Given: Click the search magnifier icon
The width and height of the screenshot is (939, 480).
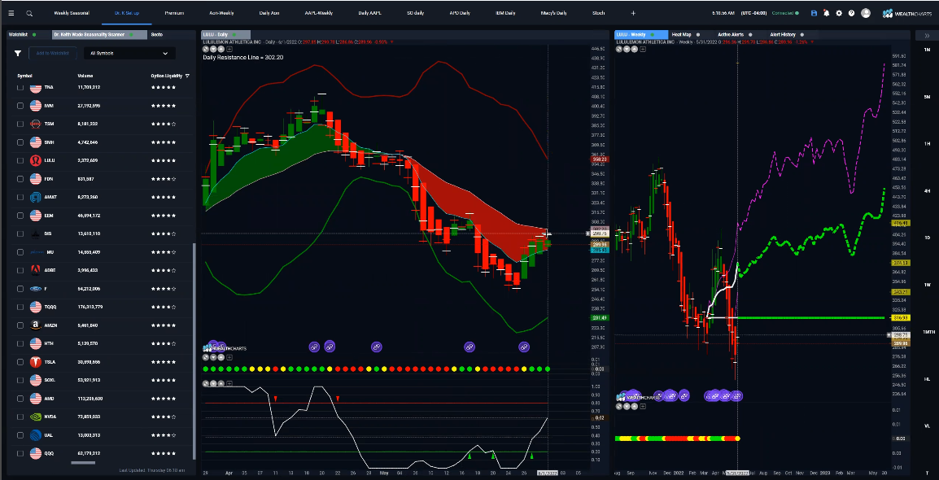Looking at the screenshot, I should click(29, 12).
